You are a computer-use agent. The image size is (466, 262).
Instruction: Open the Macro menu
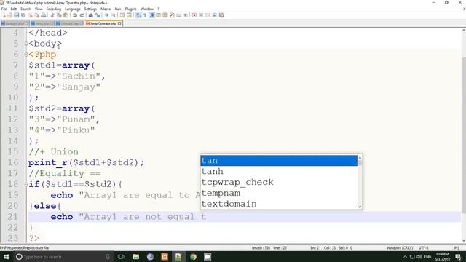tap(106, 9)
